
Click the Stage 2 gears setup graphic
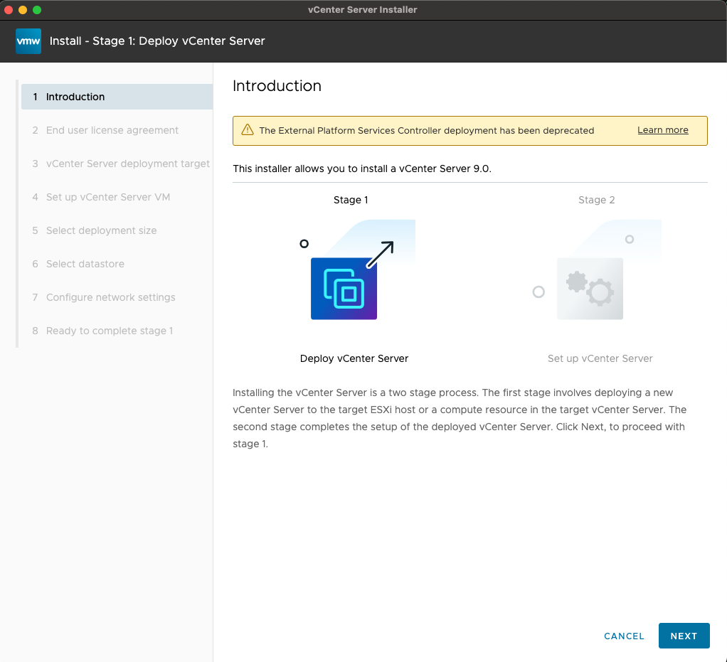point(598,269)
